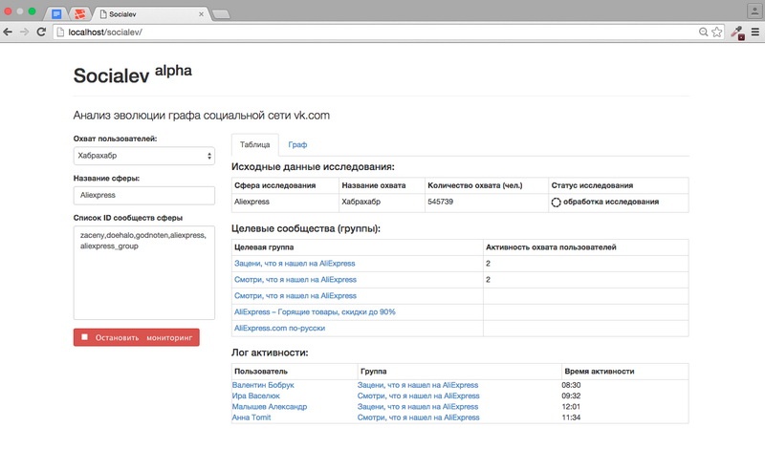The image size is (765, 449).
Task: Click the stop square icon on red button
Action: pyautogui.click(x=84, y=337)
